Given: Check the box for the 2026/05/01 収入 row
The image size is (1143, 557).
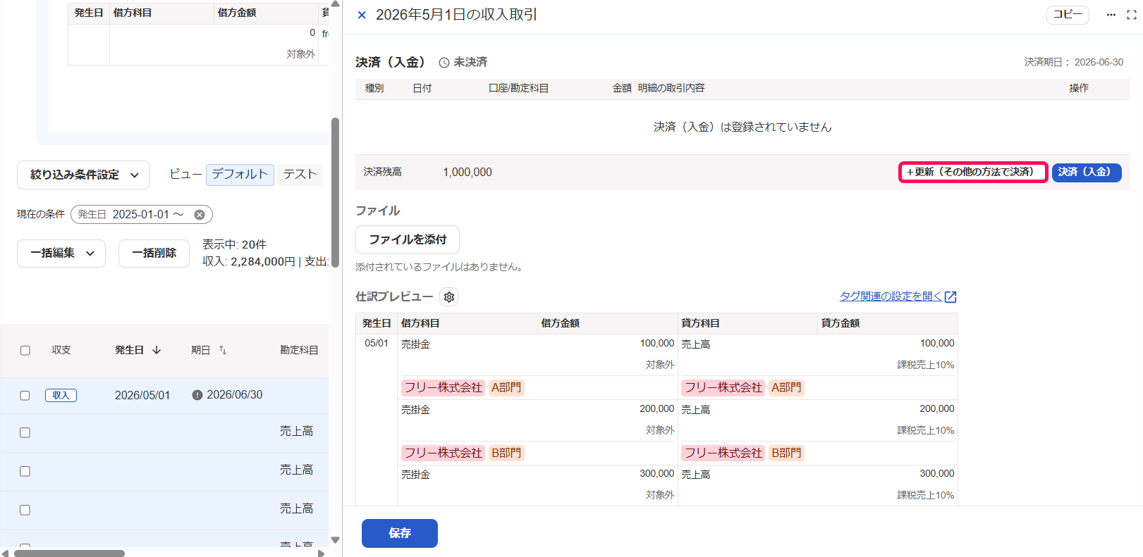Looking at the screenshot, I should click(x=25, y=396).
